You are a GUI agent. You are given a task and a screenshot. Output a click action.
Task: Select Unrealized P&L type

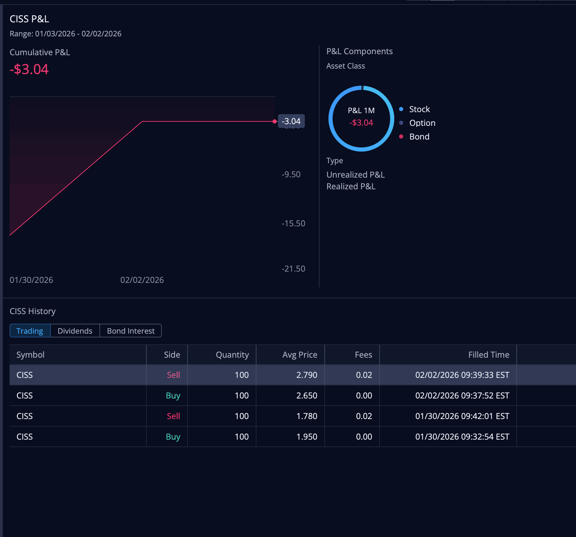pyautogui.click(x=355, y=175)
